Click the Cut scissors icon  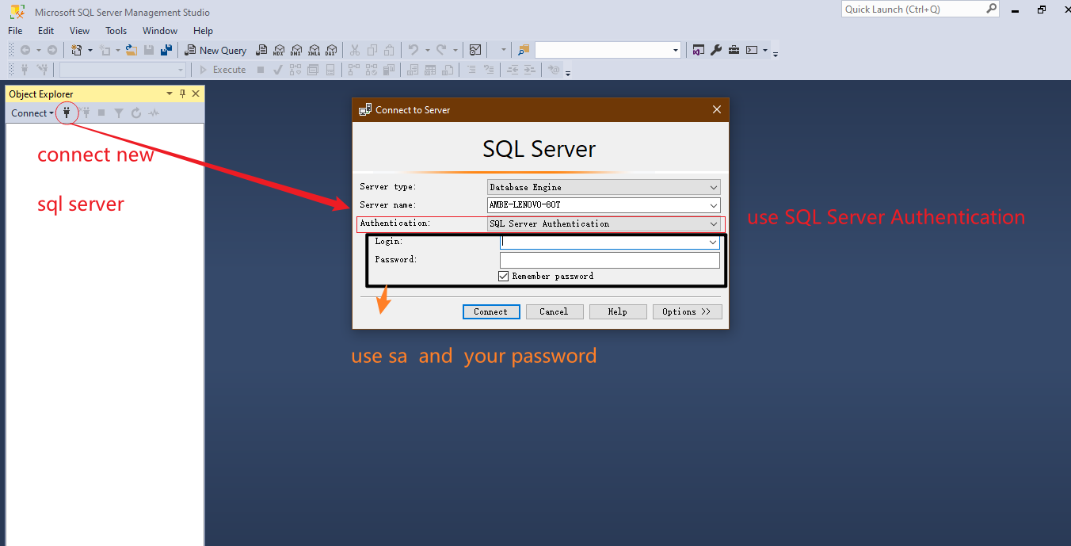click(x=355, y=50)
